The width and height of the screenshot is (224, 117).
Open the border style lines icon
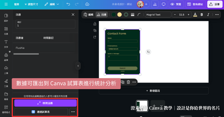(x=132, y=15)
